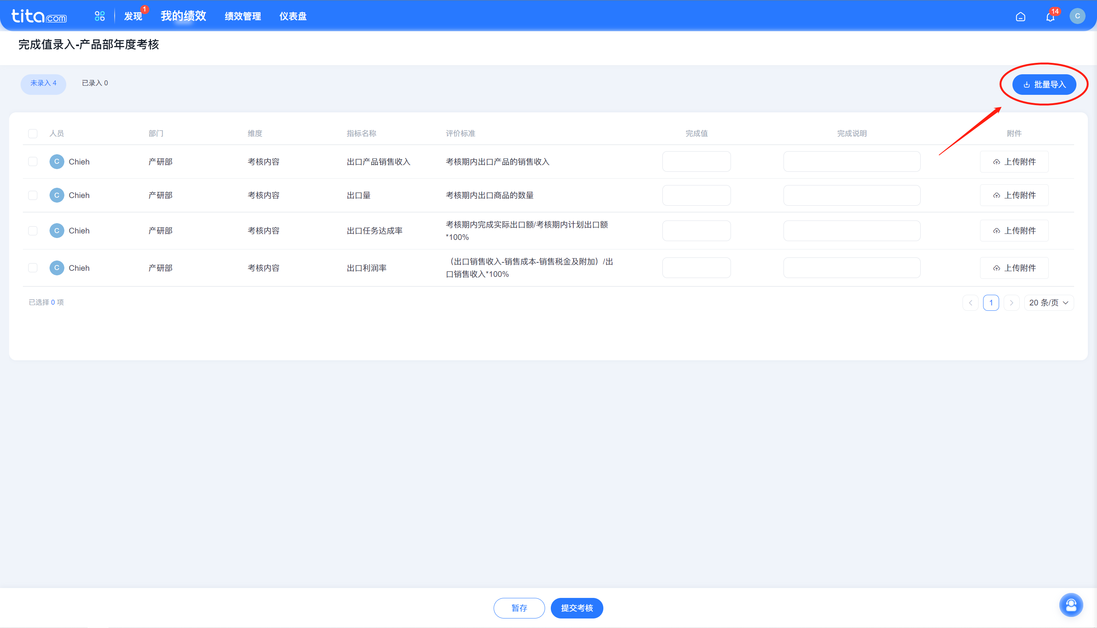Viewport: 1097px width, 628px height.
Task: Go to the previous page arrow
Action: click(x=970, y=302)
